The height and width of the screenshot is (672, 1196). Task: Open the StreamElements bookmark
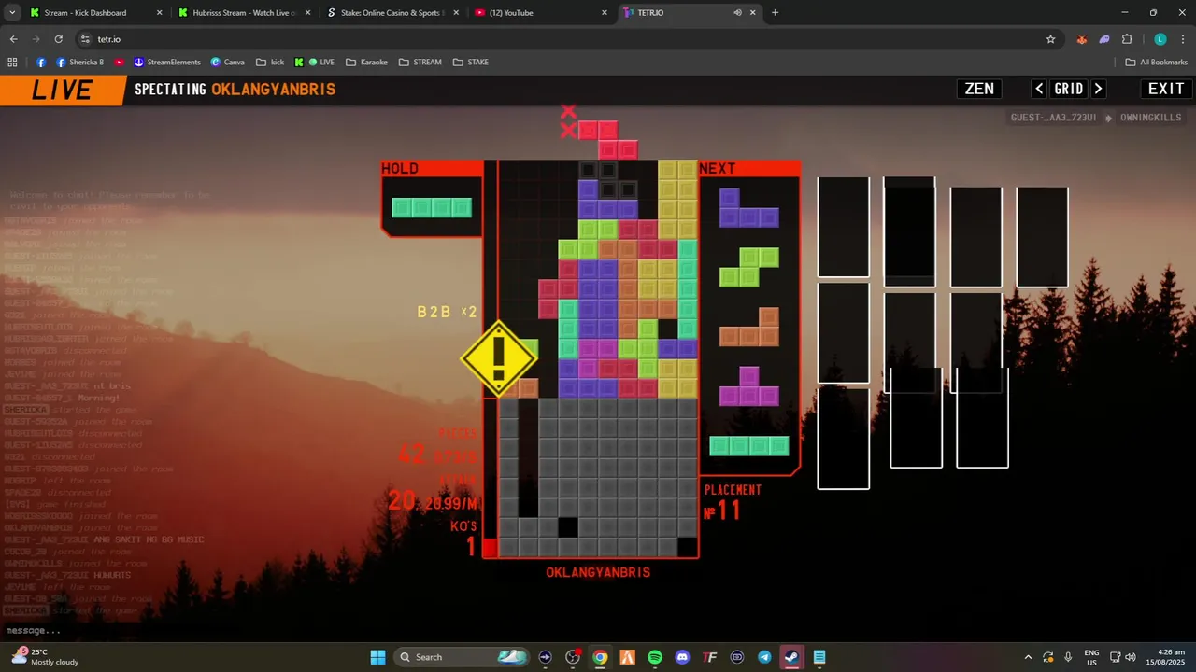[167, 63]
